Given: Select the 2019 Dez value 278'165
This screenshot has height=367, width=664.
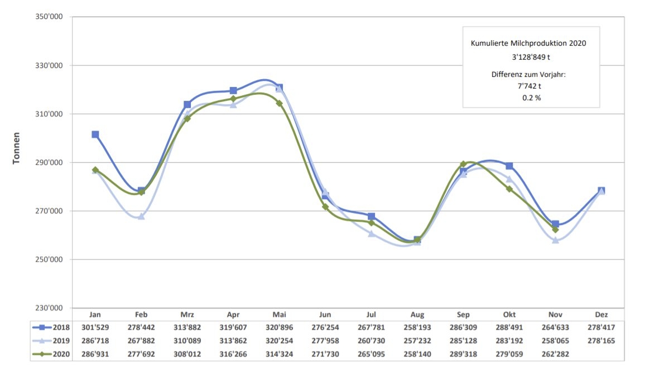Looking at the screenshot, I should pyautogui.click(x=601, y=340).
